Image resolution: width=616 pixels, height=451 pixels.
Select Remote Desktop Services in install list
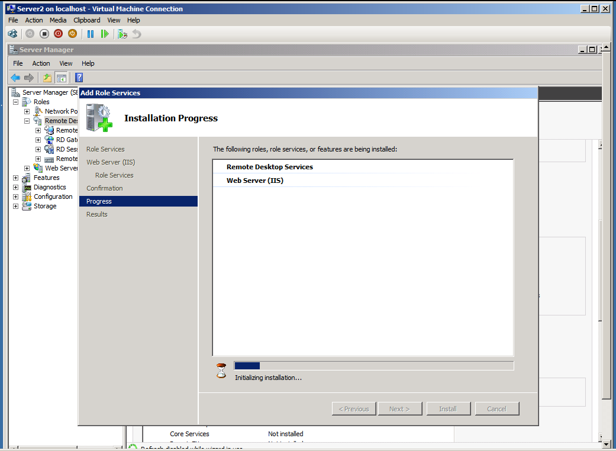point(270,167)
